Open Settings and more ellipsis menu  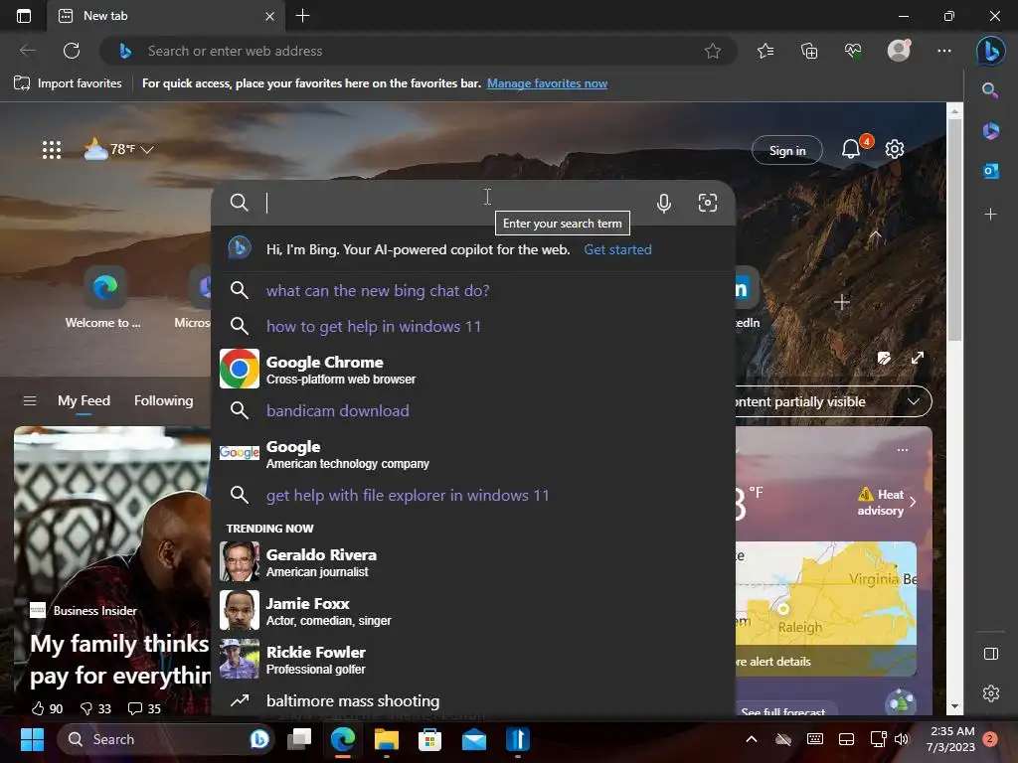click(x=944, y=51)
